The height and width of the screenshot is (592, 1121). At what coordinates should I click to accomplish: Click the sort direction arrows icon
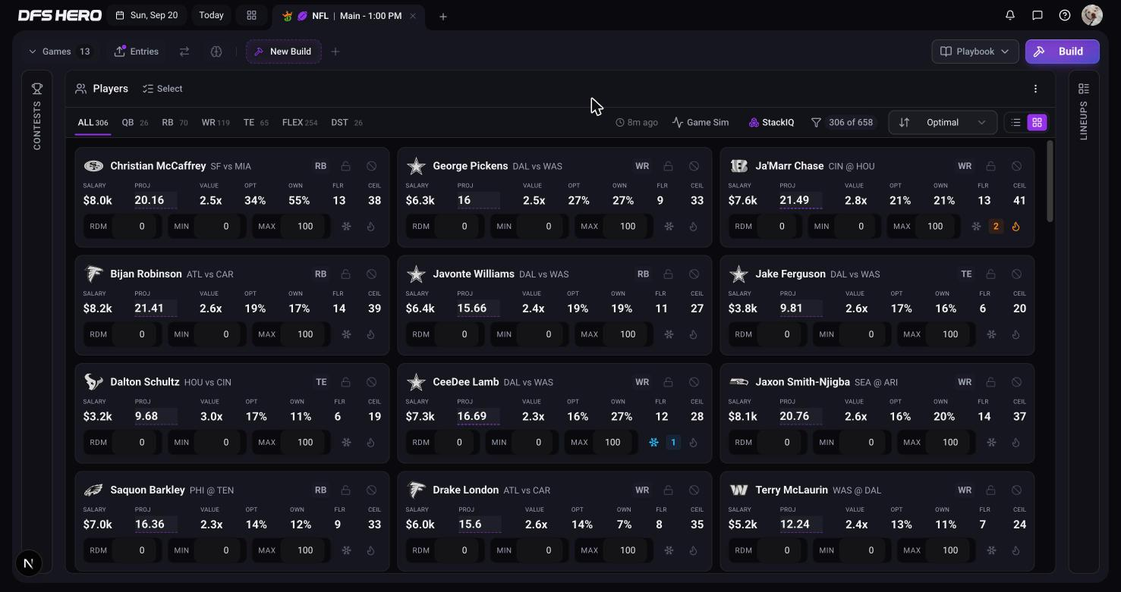(904, 123)
